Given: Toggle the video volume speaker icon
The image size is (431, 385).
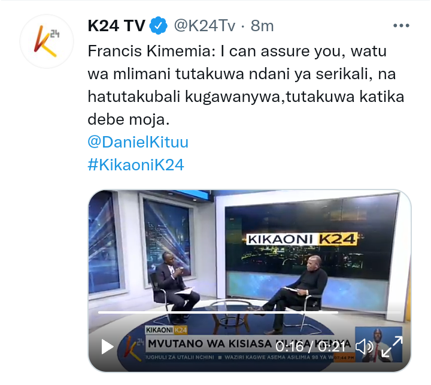Looking at the screenshot, I should (x=364, y=347).
